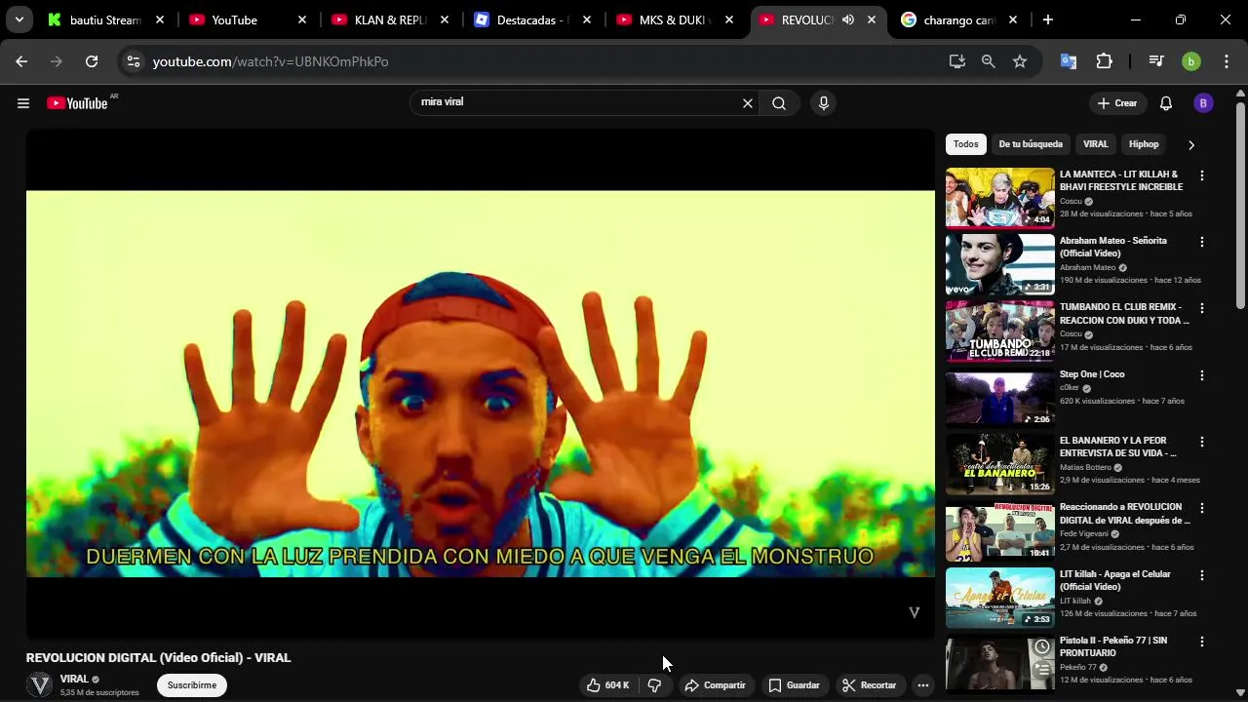Show more filter chips arrow
Viewport: 1248px width, 702px height.
1190,144
